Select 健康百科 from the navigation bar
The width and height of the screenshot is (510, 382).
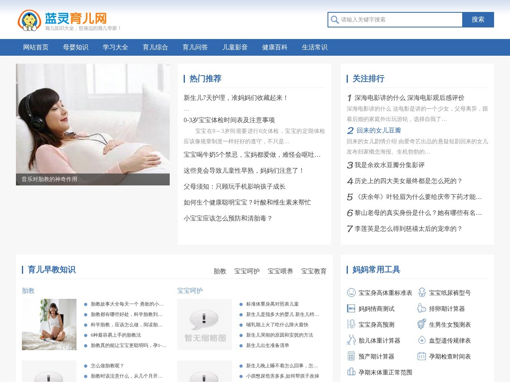pos(275,47)
